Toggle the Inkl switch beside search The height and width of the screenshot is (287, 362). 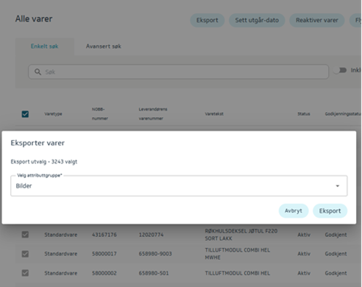coord(340,71)
